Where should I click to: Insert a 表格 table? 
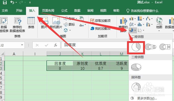31,23
